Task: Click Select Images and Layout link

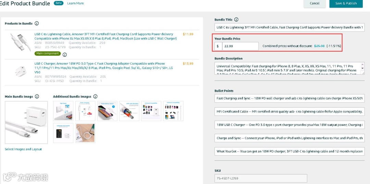Action: coord(23,149)
